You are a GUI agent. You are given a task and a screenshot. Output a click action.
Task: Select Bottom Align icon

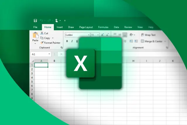click(125, 35)
